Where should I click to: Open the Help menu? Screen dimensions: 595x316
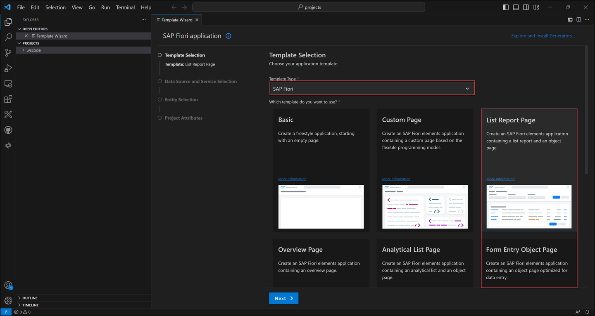click(x=146, y=7)
